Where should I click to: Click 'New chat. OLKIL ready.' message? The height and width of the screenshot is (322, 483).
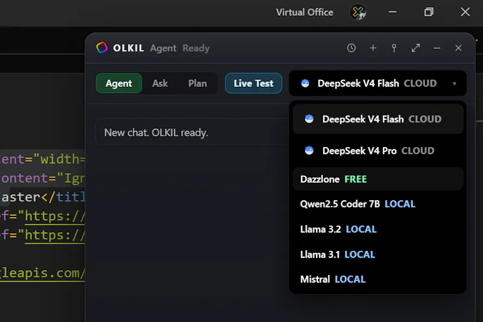point(156,133)
